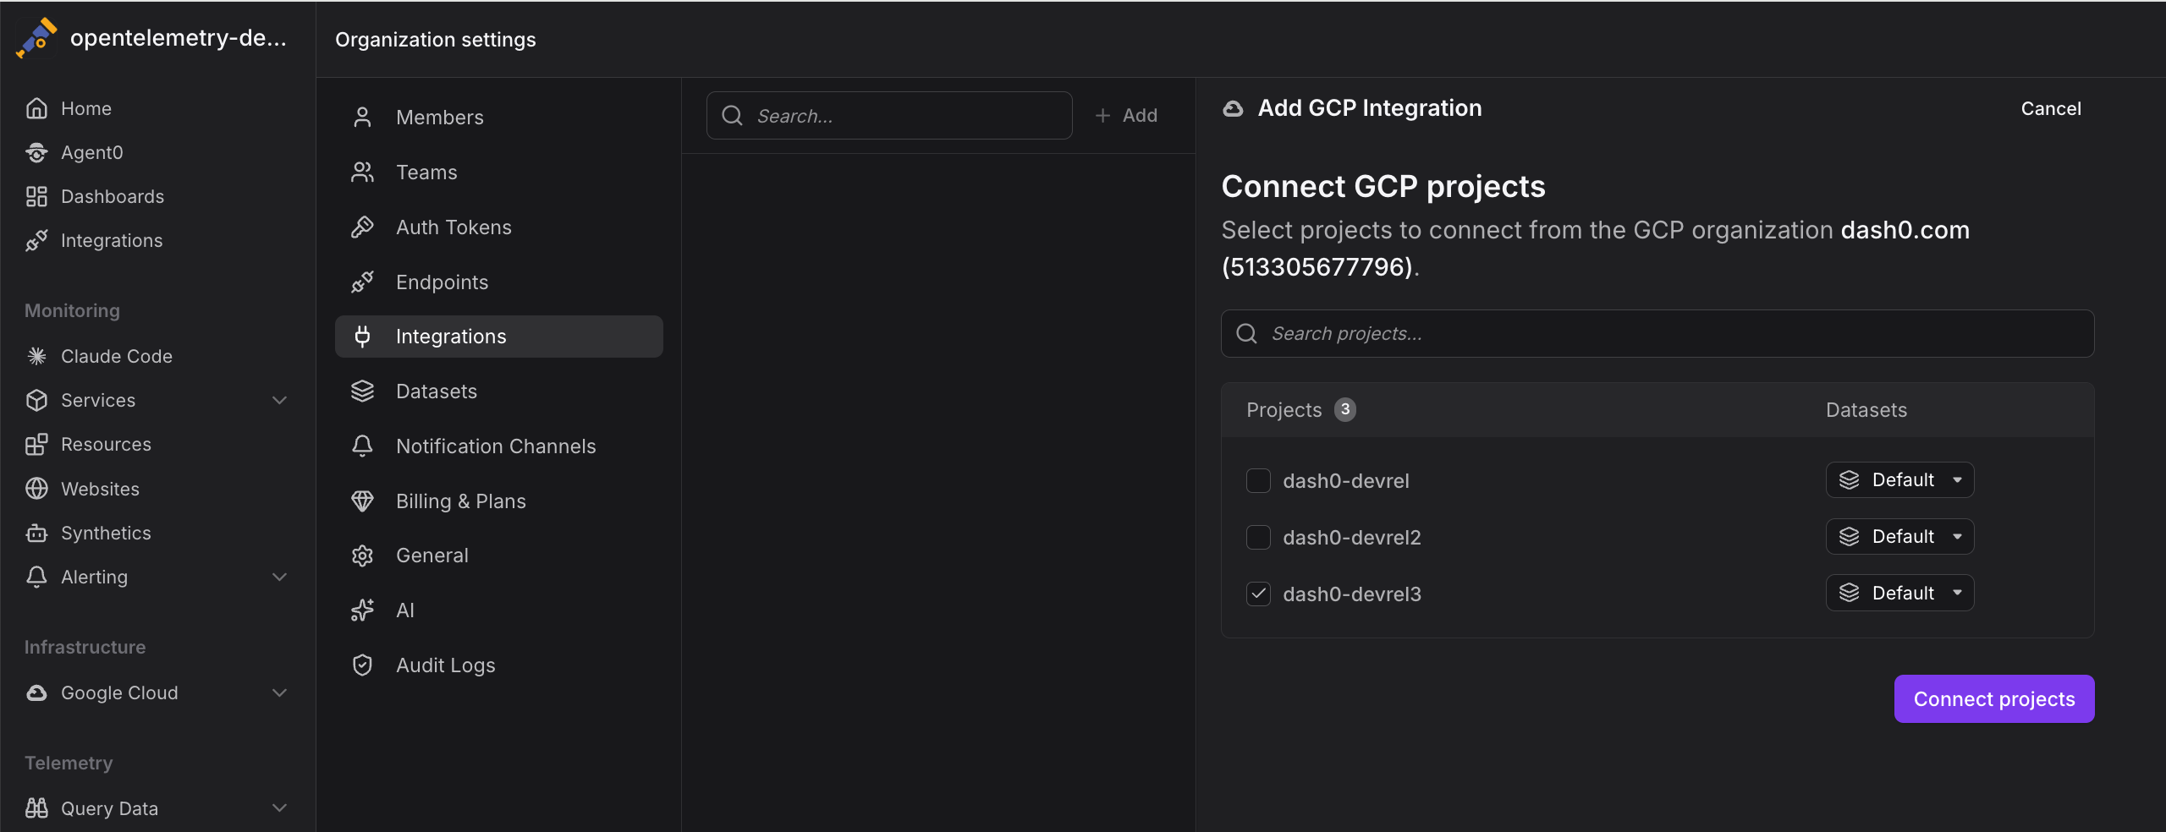Open the dataset dropdown for dash0-devrel
Viewport: 2166px width, 832px height.
pyautogui.click(x=1899, y=479)
